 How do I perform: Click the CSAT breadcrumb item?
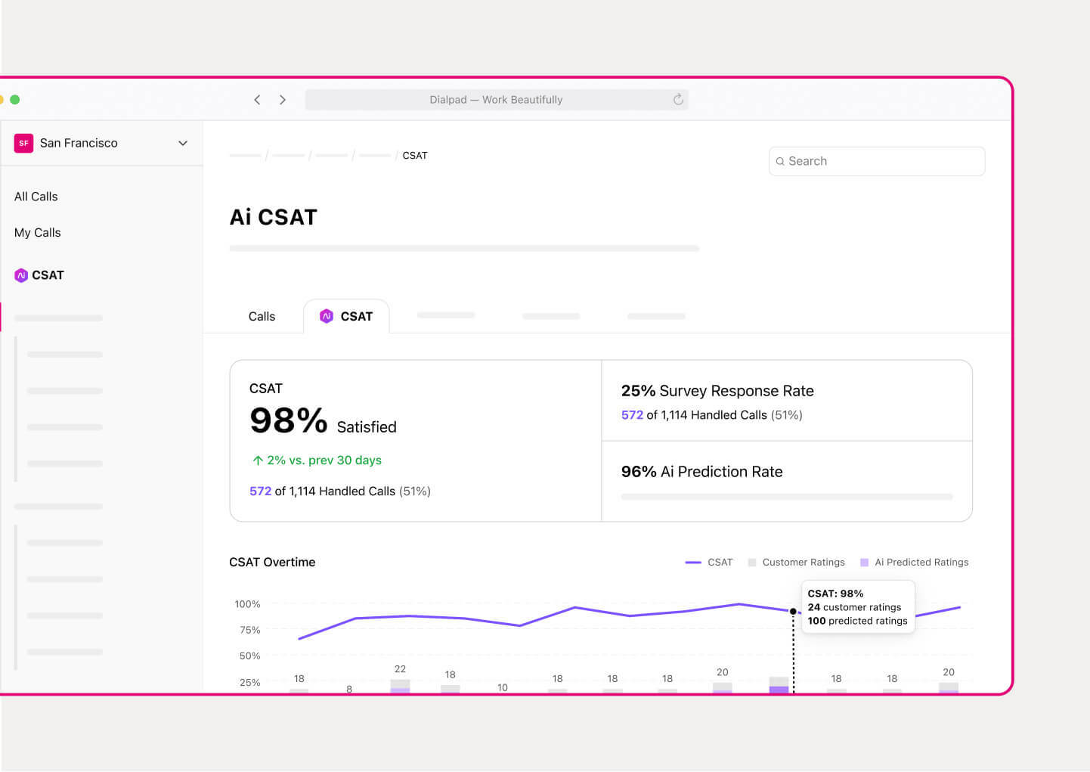pyautogui.click(x=415, y=155)
